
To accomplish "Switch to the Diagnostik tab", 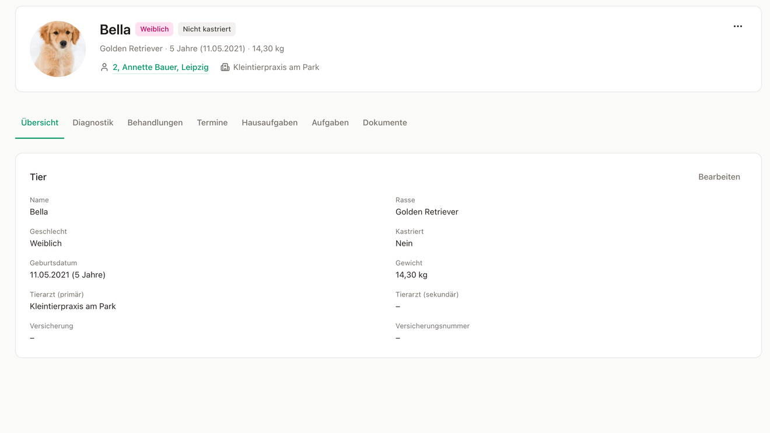I will [x=93, y=122].
